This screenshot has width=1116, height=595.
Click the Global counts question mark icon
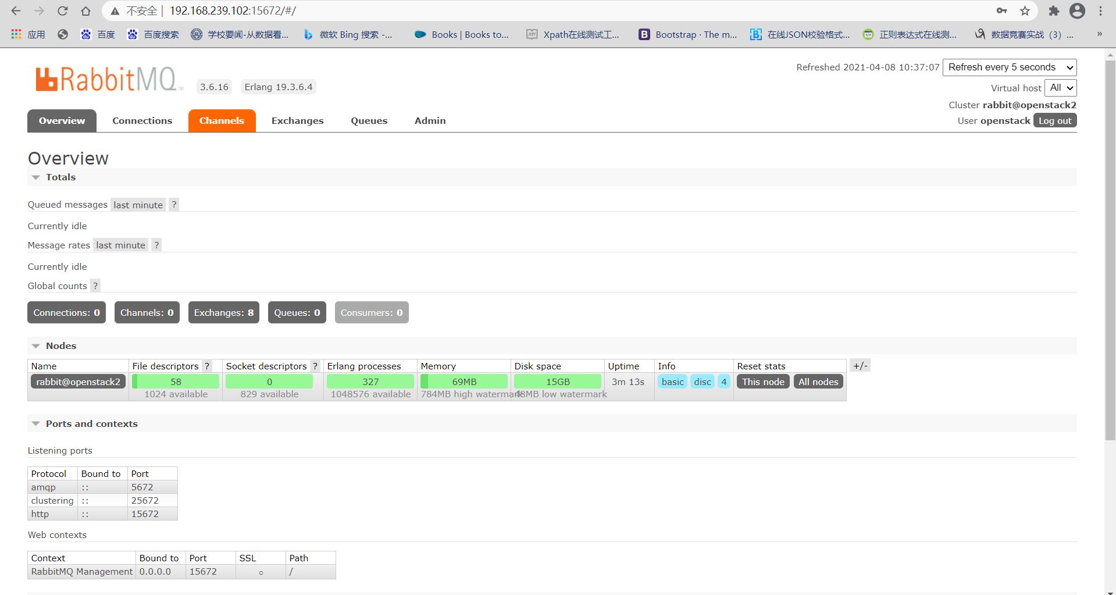[x=95, y=286]
